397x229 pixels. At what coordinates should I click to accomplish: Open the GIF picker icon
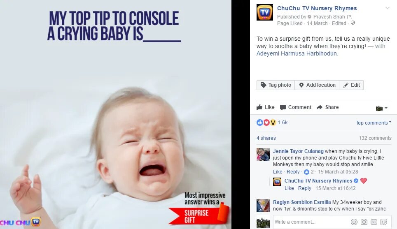[374, 222]
